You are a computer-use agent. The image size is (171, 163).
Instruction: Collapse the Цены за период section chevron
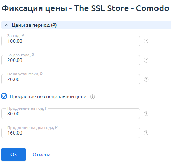7,25
